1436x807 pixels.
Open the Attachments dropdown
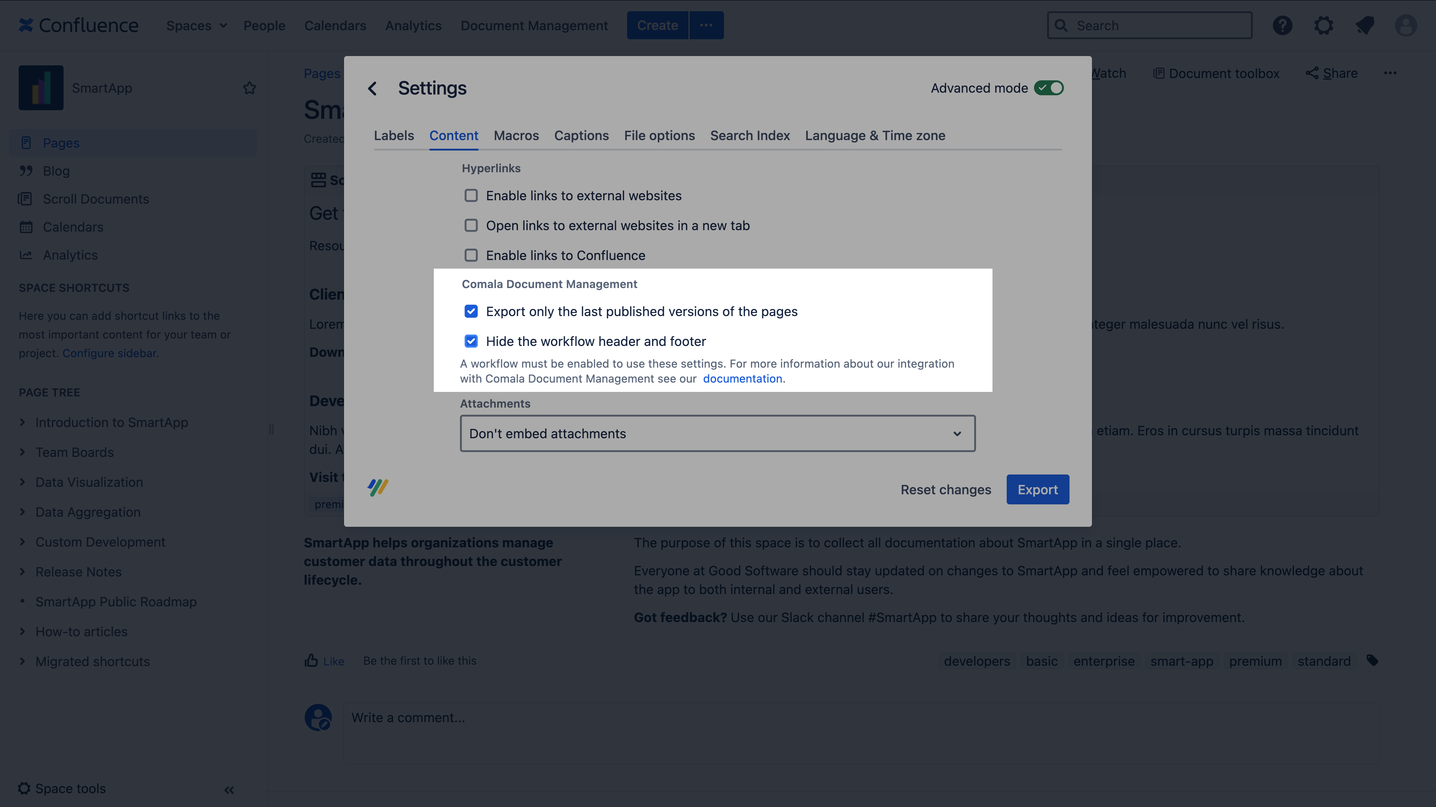tap(718, 433)
